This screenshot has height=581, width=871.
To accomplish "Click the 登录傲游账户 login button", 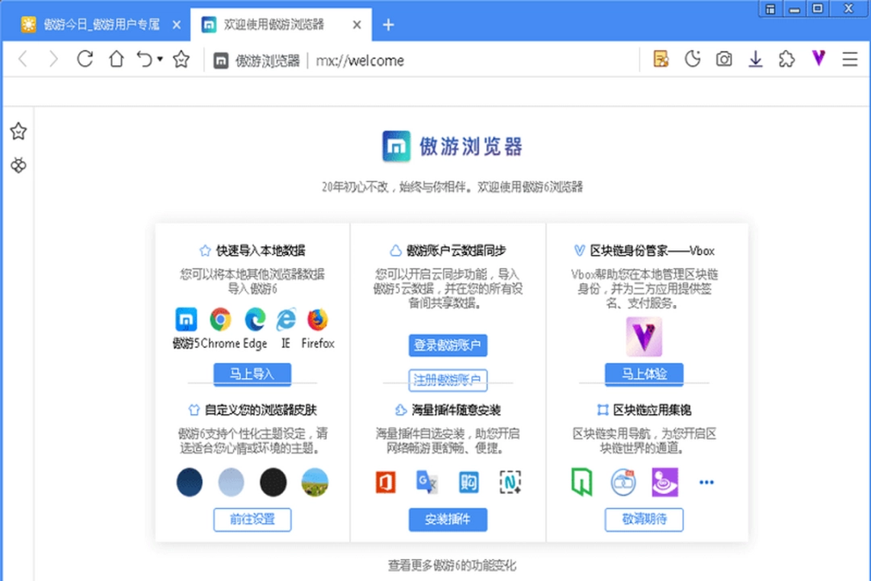I will point(448,345).
